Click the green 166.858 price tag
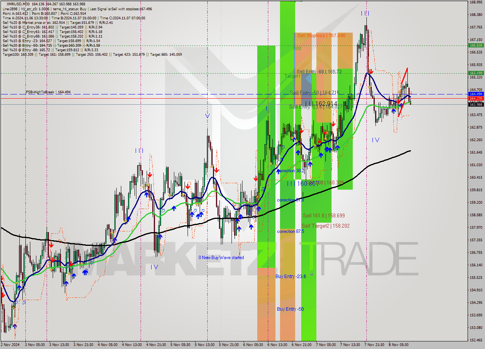Screen dimensions: 485x349 pos(476,45)
